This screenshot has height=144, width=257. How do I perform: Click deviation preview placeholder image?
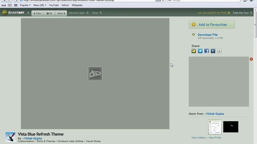pos(95,74)
